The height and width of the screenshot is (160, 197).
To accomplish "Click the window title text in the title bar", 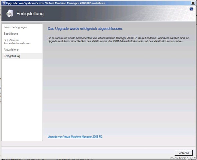I will pos(56,3).
